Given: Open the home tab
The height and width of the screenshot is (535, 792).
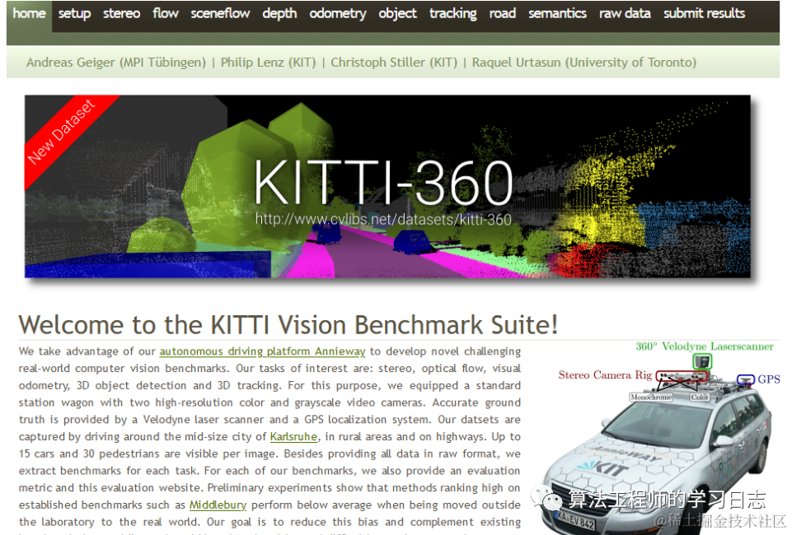Looking at the screenshot, I should 29,14.
